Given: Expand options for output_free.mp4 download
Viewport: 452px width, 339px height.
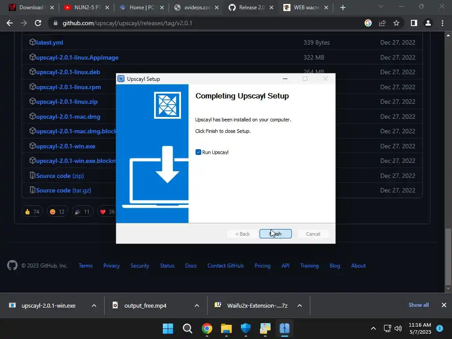Looking at the screenshot, I should click(197, 305).
